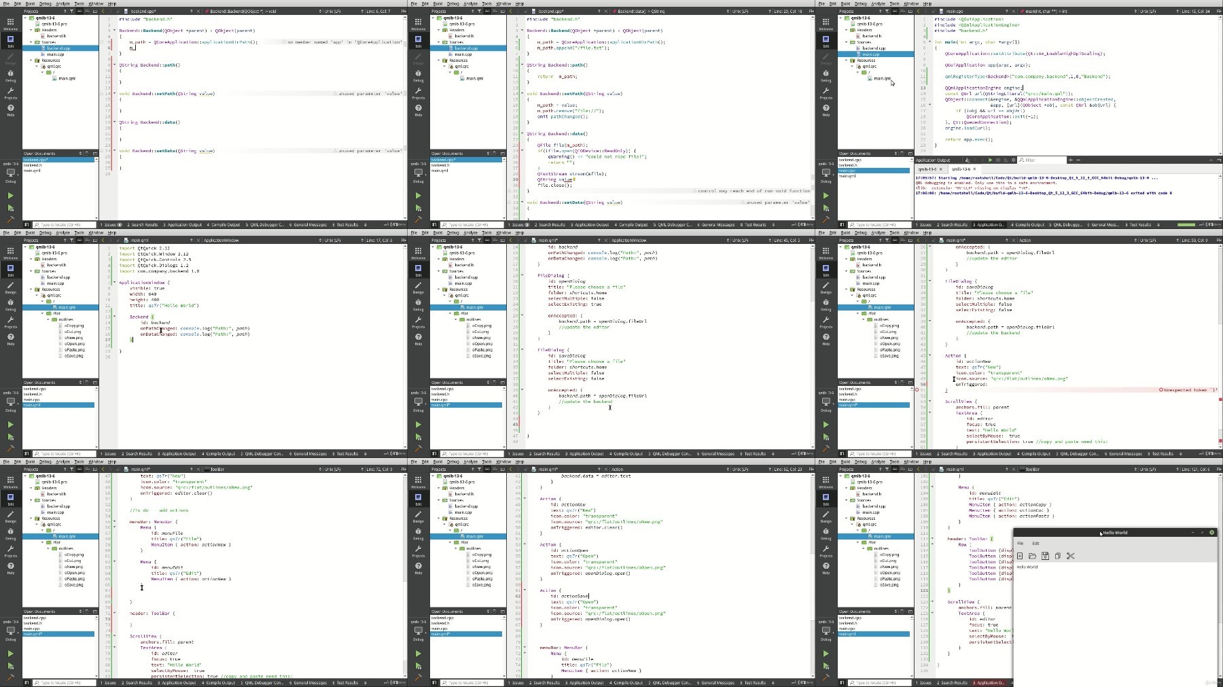Go back with the orange arrow in center frame
1223x687 pixels.
(x=512, y=241)
